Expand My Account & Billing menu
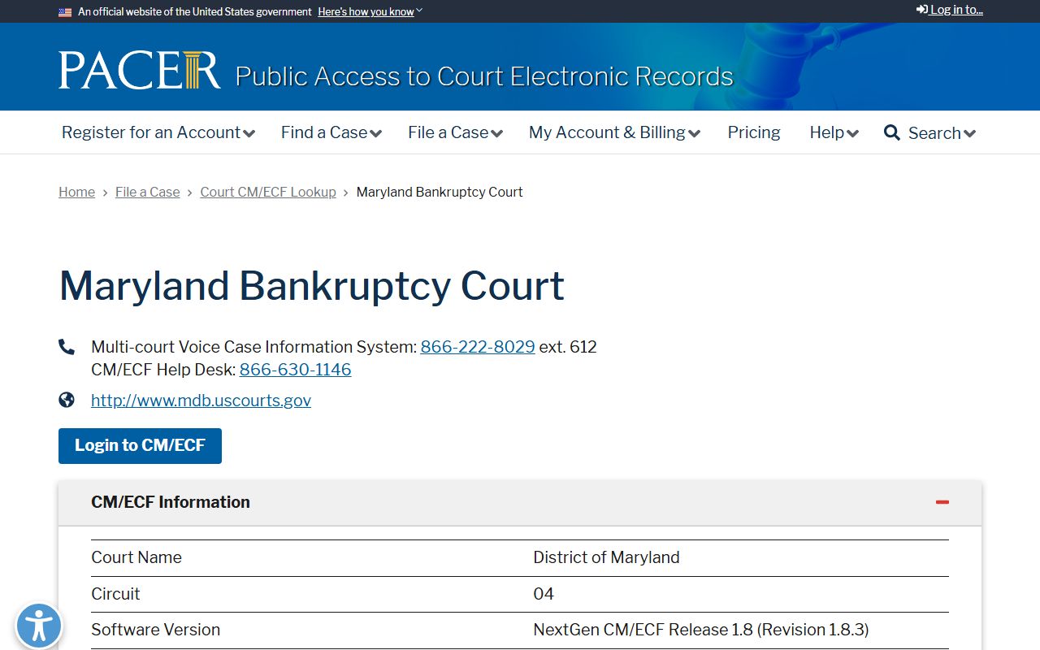This screenshot has height=650, width=1040. point(614,132)
